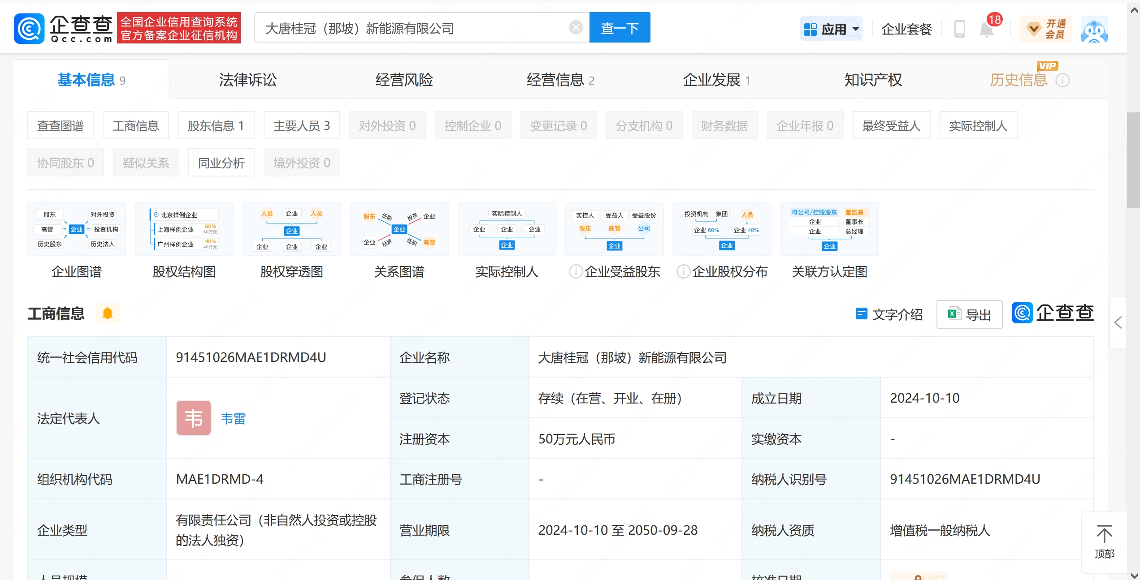1140x580 pixels.
Task: Click the 2024-10-10 establishment date
Action: [x=925, y=398]
